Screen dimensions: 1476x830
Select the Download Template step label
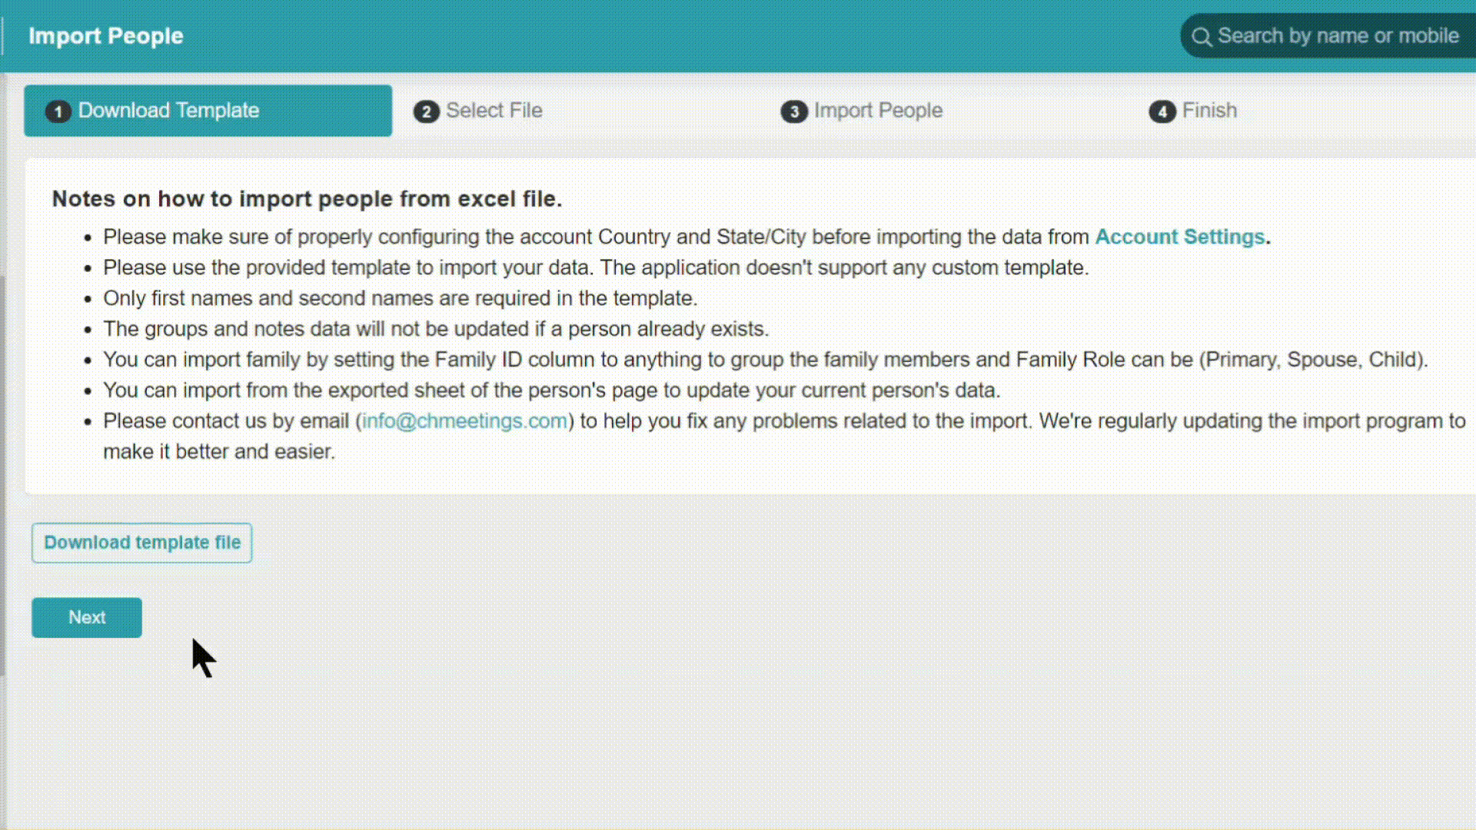(168, 111)
